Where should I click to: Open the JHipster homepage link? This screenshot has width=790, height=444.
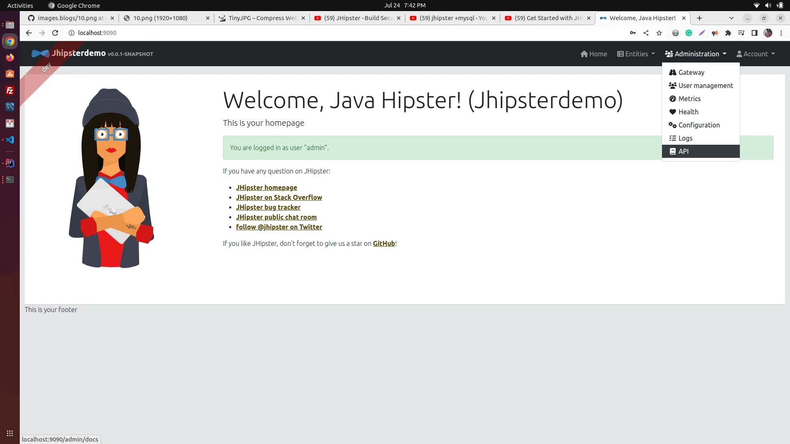point(266,187)
